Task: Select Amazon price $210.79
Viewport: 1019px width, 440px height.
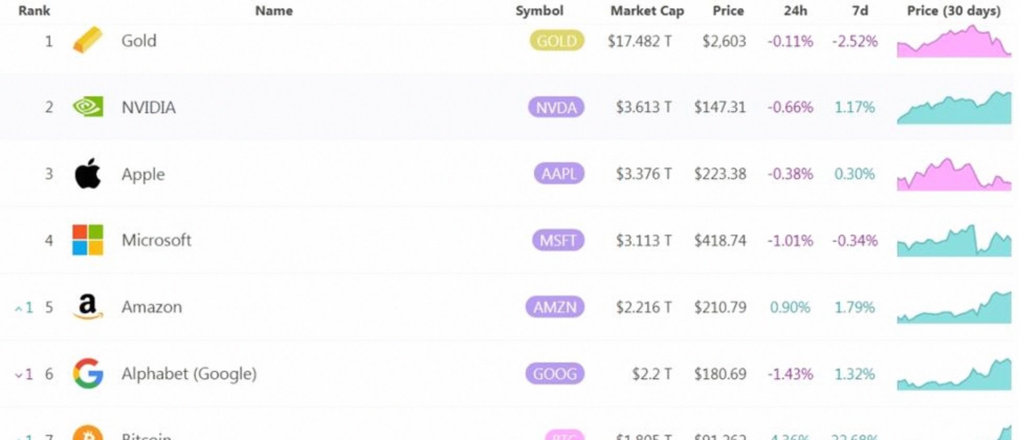Action: [720, 307]
